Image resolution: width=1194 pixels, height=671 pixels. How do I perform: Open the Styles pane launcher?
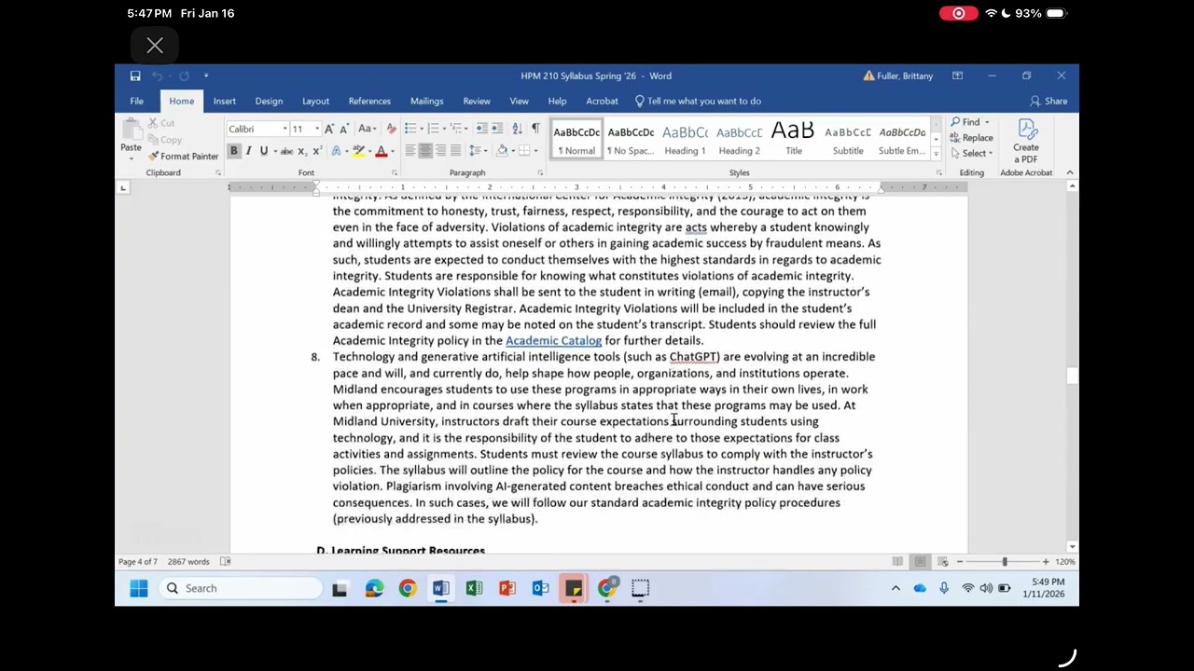[939, 172]
